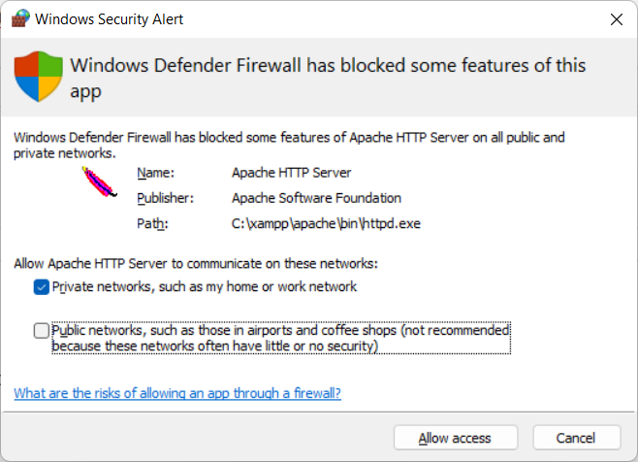Close the Windows Security Alert dialog

[617, 19]
